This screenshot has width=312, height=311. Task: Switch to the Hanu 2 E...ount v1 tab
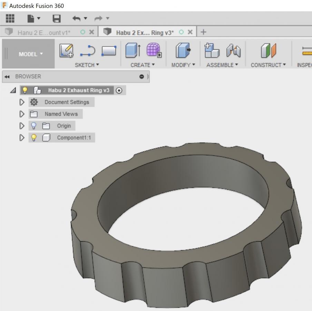pyautogui.click(x=44, y=32)
